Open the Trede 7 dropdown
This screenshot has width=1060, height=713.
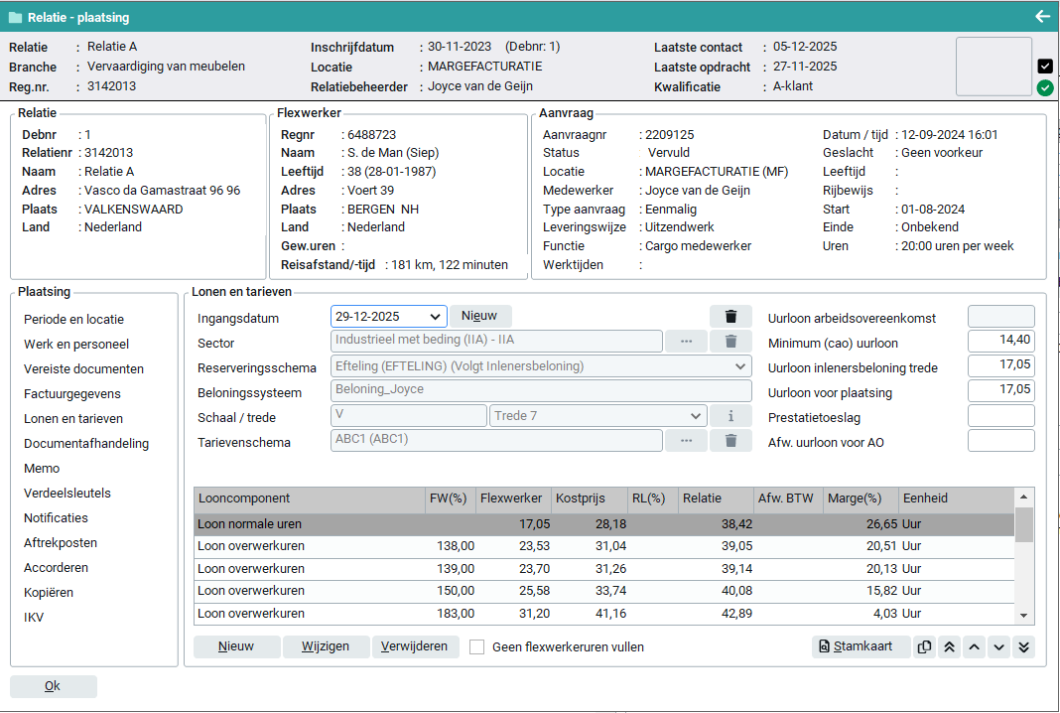click(693, 416)
